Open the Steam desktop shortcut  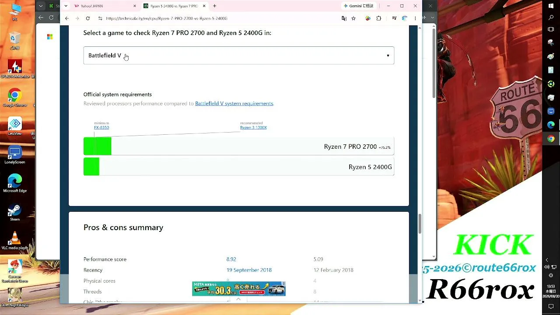point(15,212)
